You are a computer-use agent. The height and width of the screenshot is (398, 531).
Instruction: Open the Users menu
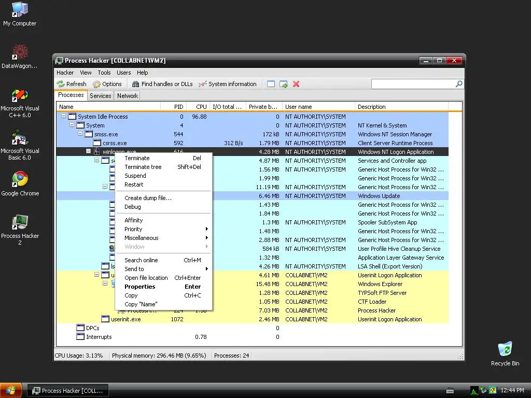point(123,73)
